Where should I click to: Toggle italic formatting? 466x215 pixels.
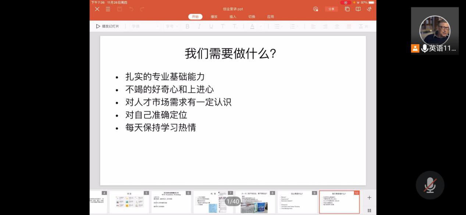click(x=199, y=26)
